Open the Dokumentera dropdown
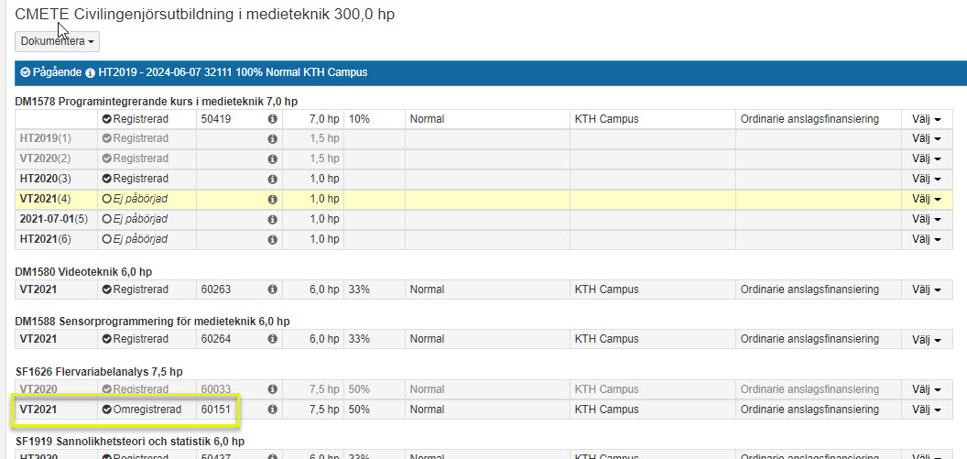967x459 pixels. 57,41
